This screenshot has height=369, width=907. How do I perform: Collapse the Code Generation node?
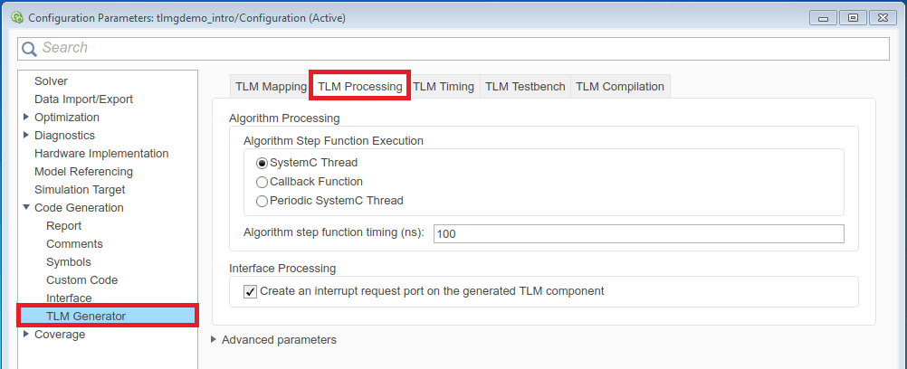(x=26, y=208)
